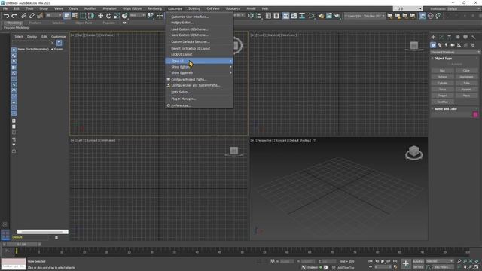Image resolution: width=482 pixels, height=271 pixels.
Task: Open Select by Name tool
Action: (75, 16)
